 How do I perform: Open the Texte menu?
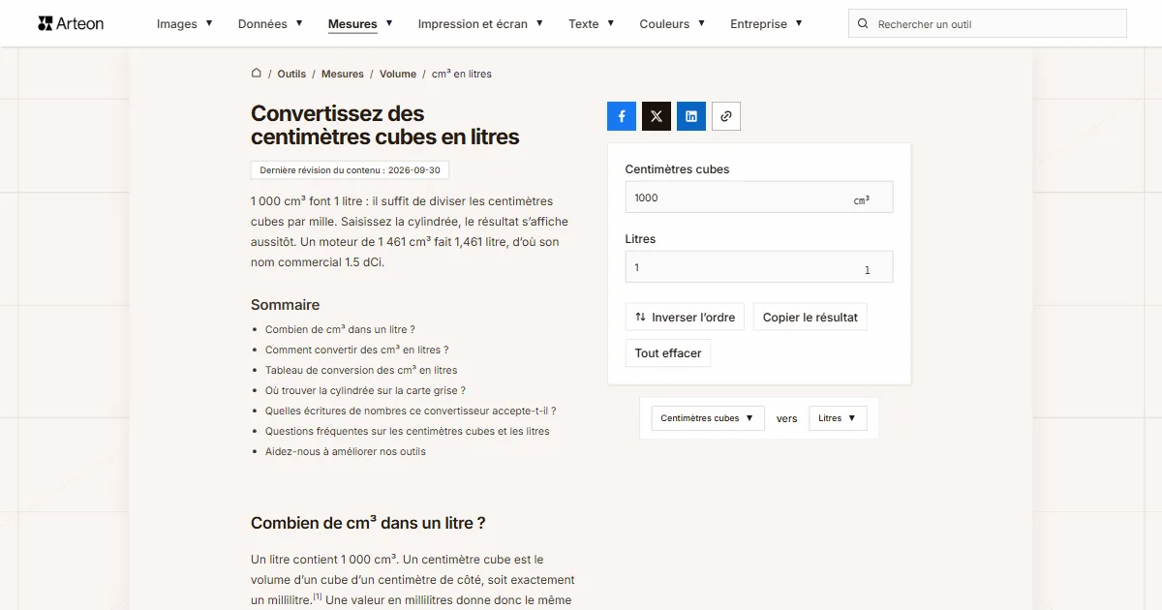(x=592, y=24)
